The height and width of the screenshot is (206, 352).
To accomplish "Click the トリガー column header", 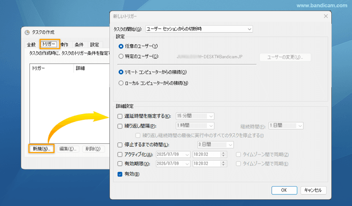I will click(x=52, y=68).
